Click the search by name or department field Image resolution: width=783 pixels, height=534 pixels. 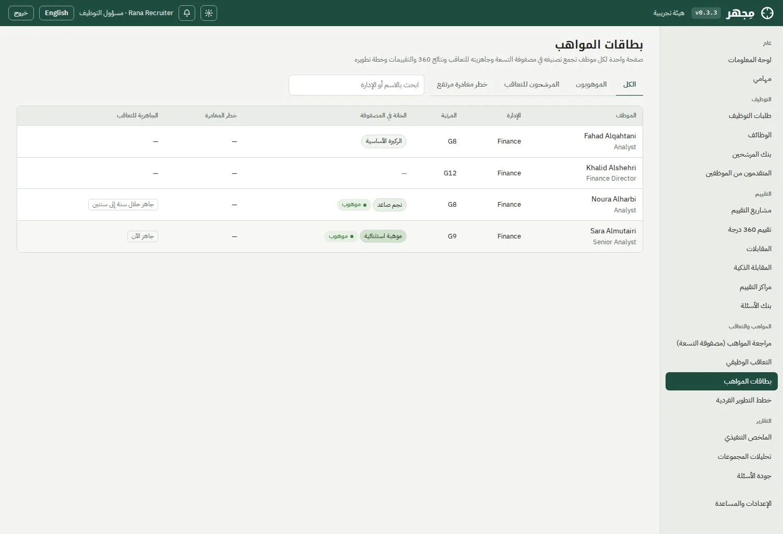357,85
